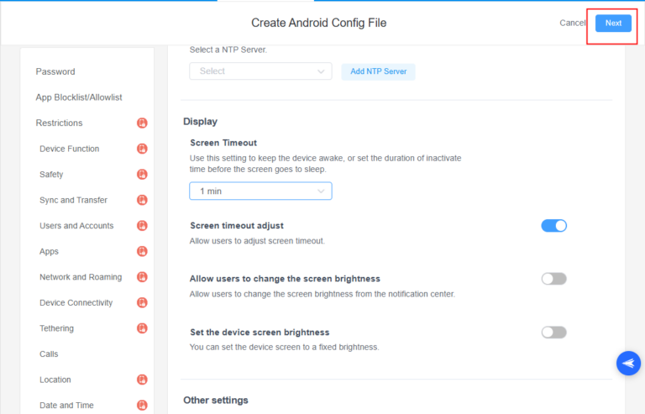Select Restrictions in the sidebar

click(x=60, y=123)
